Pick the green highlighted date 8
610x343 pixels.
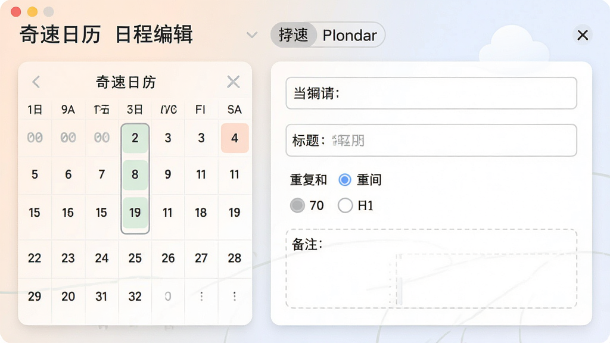[135, 174]
